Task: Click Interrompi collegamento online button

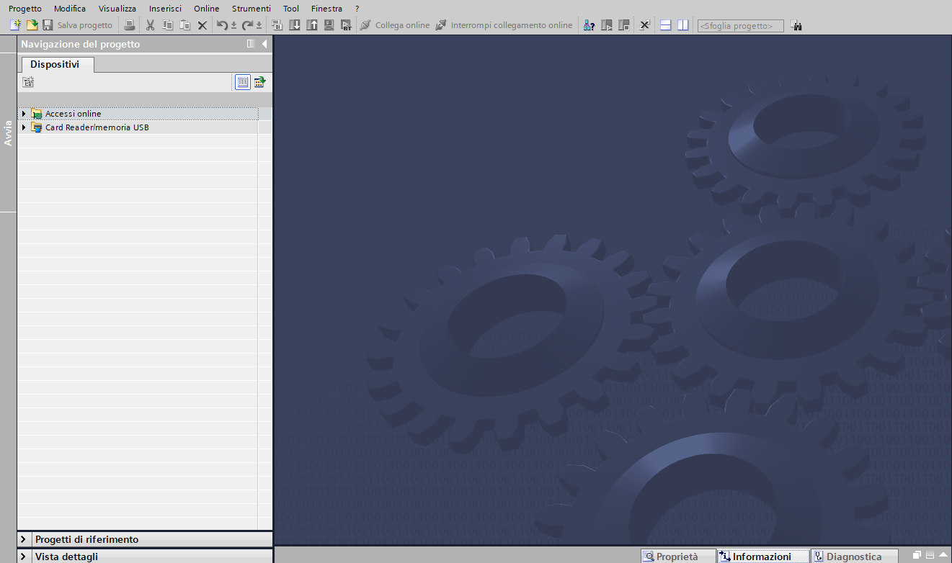Action: click(x=504, y=25)
